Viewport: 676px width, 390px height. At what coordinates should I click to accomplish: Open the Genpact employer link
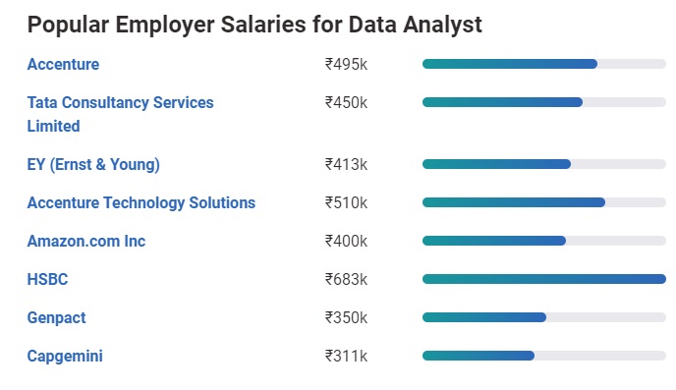pos(56,317)
